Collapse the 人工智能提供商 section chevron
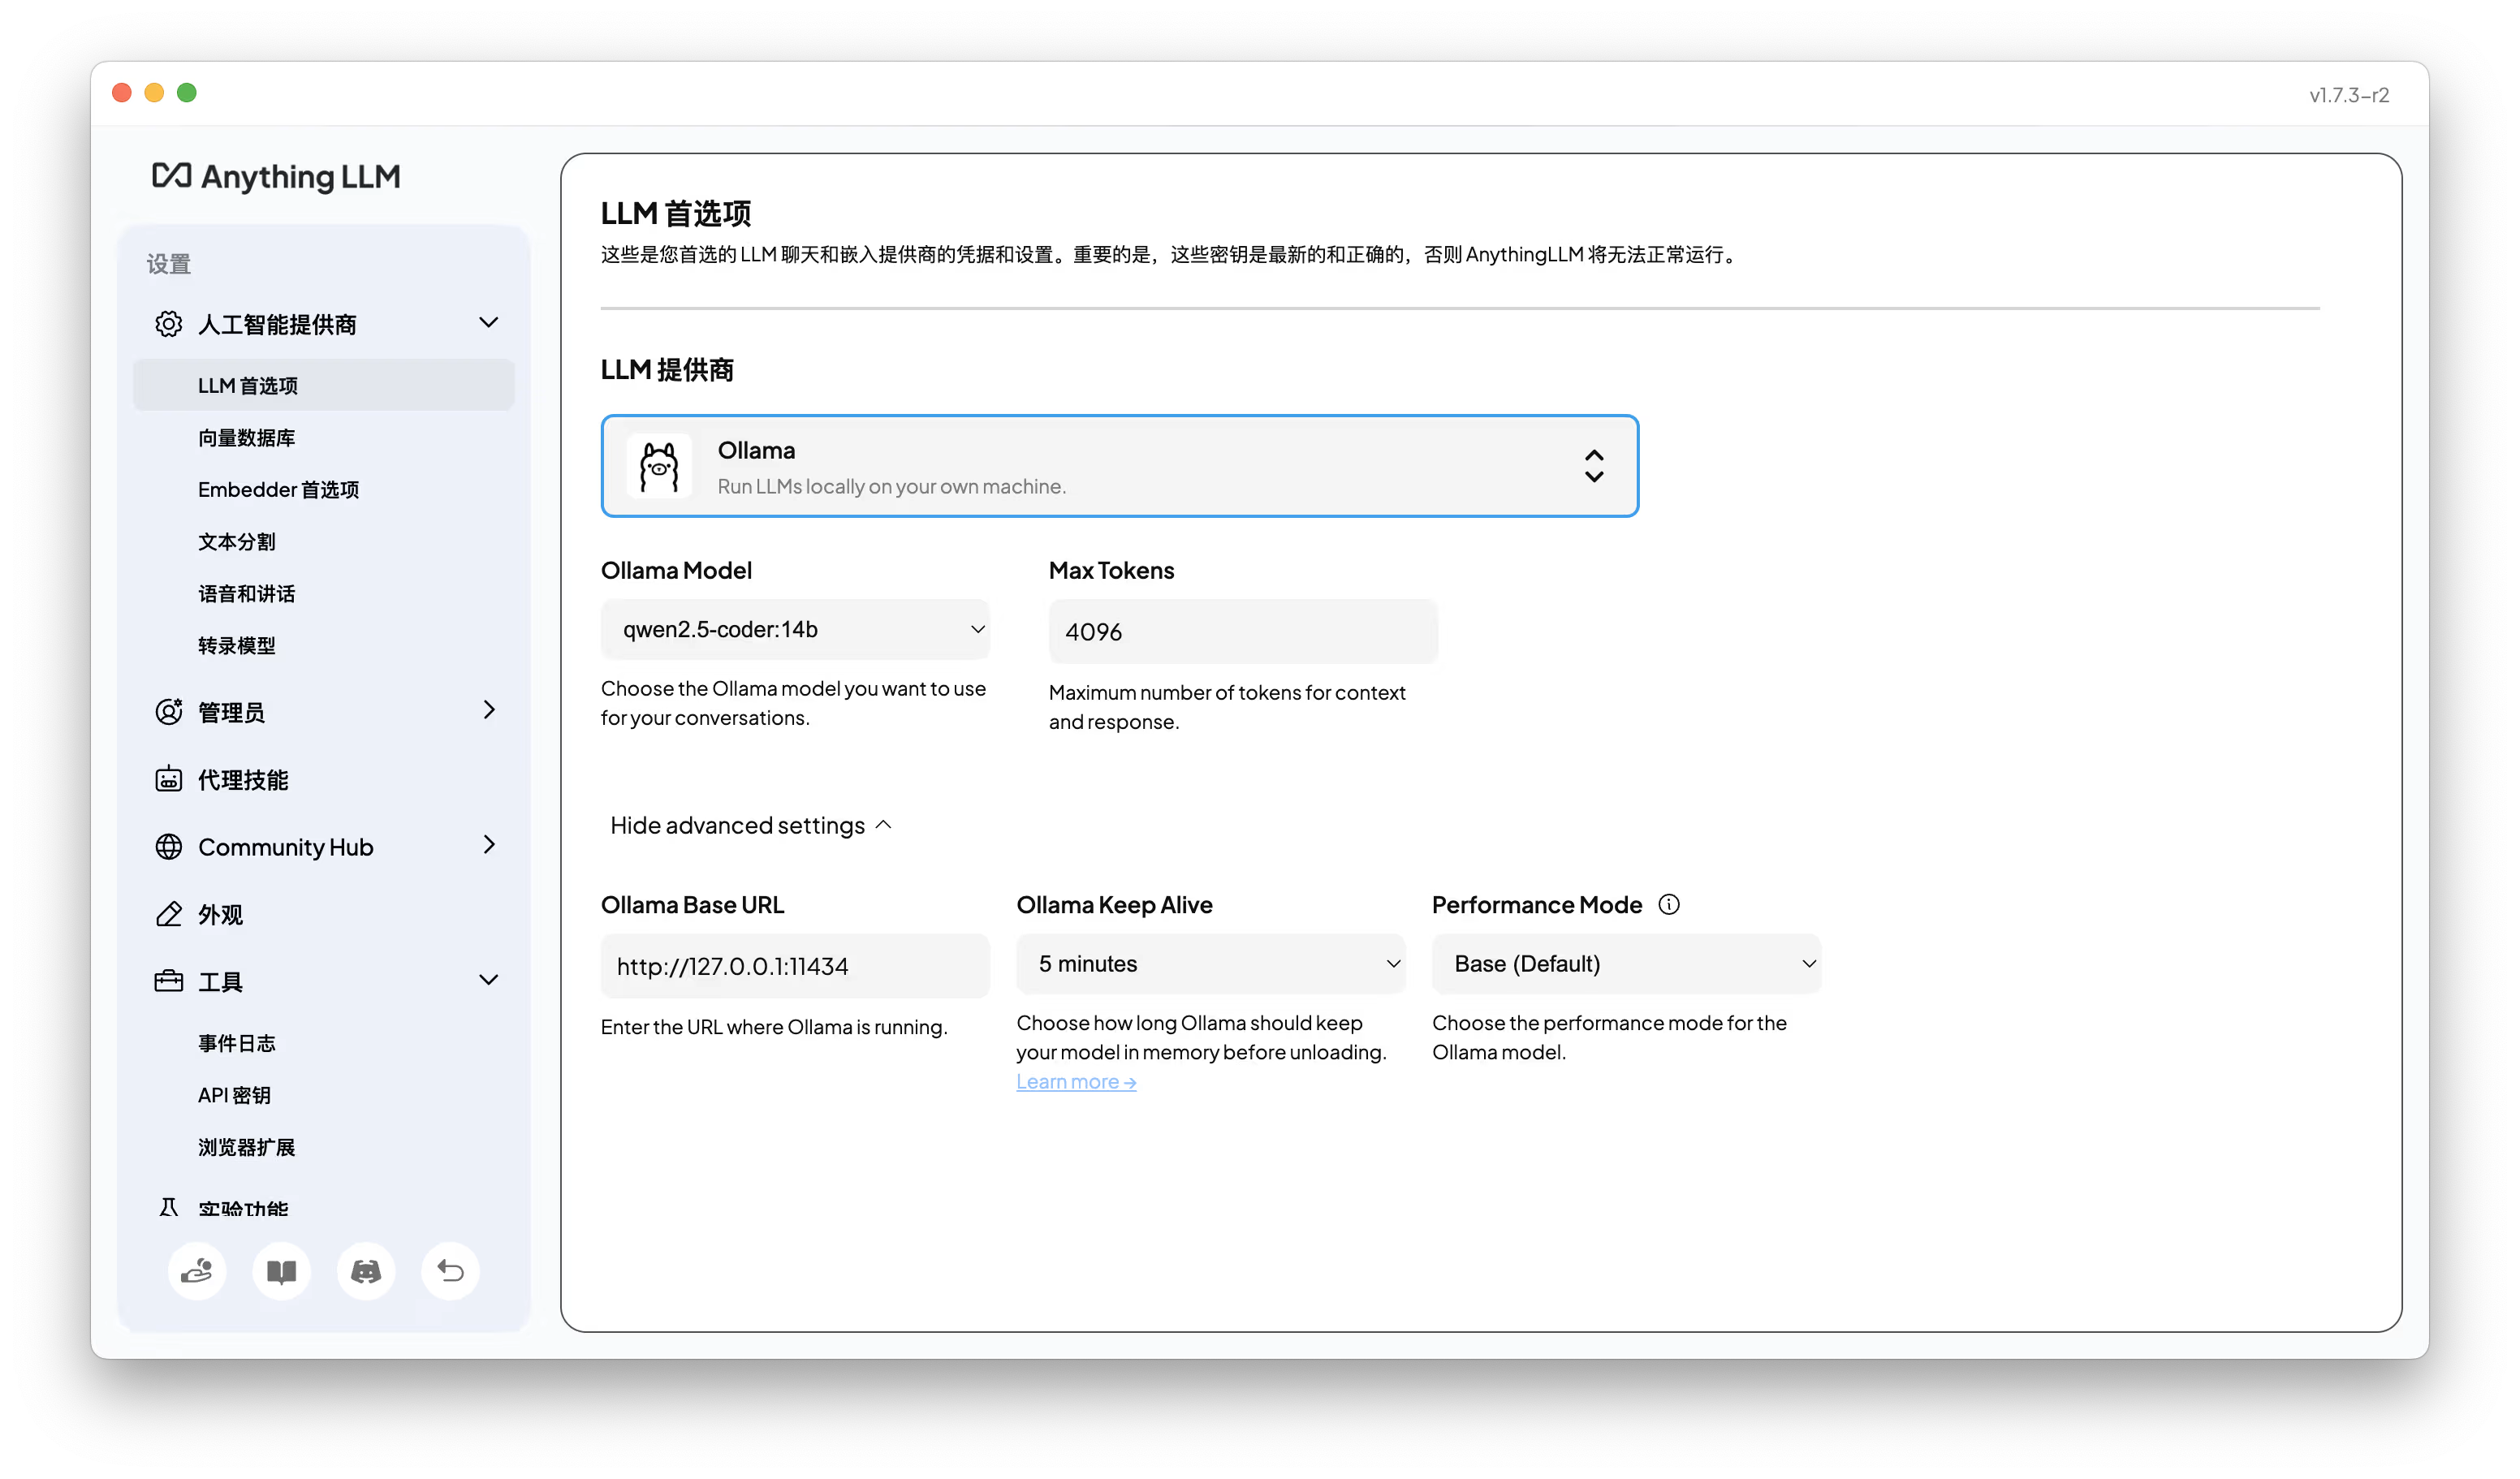Image resolution: width=2520 pixels, height=1479 pixels. pos(488,323)
